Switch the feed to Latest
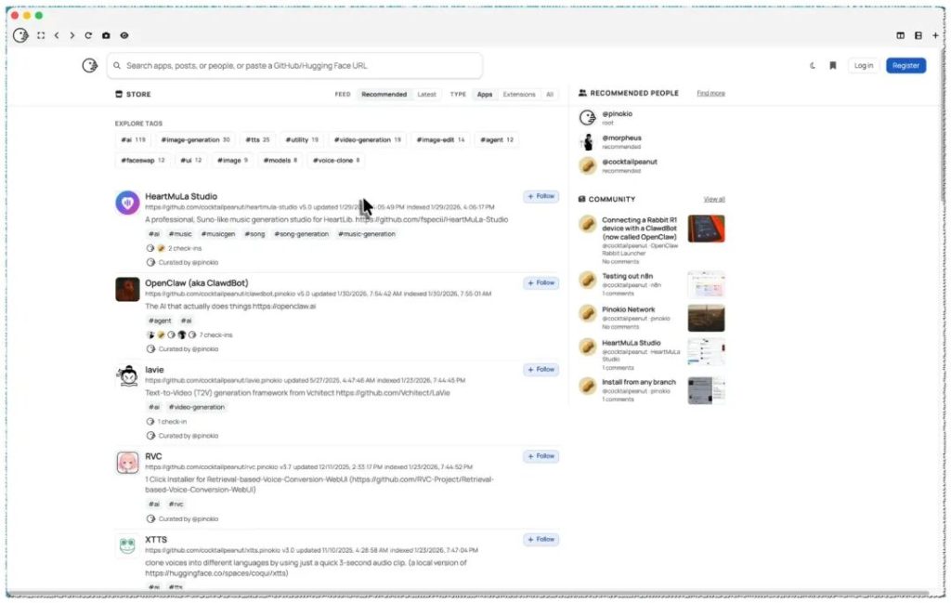The image size is (951, 603). (x=426, y=95)
